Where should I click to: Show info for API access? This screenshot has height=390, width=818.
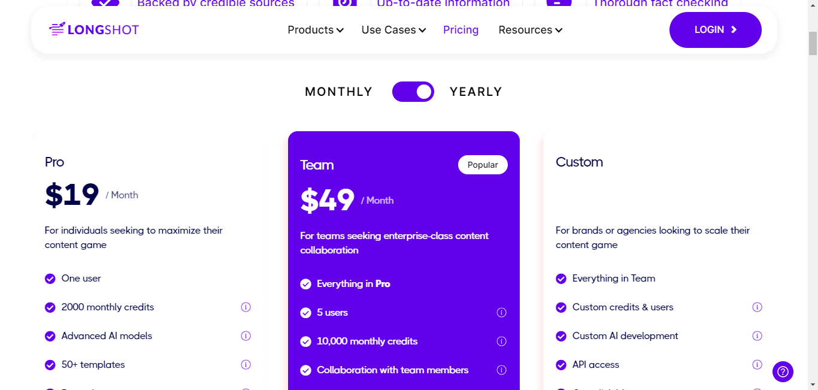pyautogui.click(x=757, y=365)
